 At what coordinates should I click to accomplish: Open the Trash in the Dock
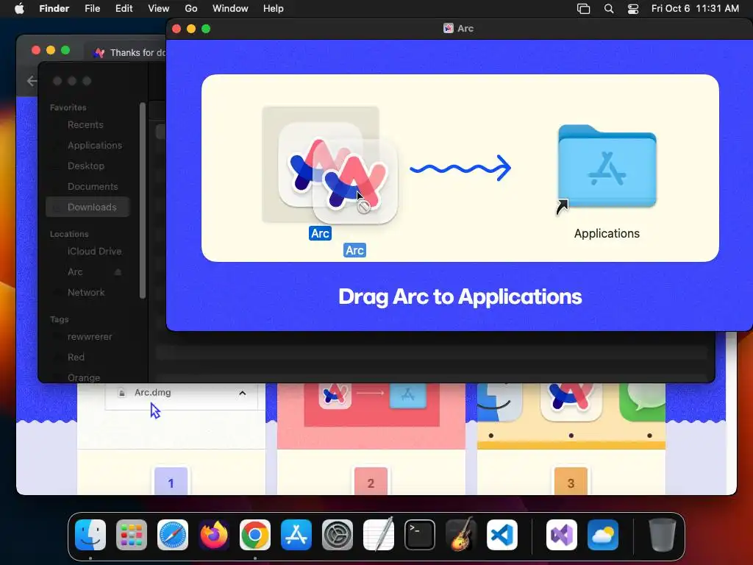click(x=663, y=535)
